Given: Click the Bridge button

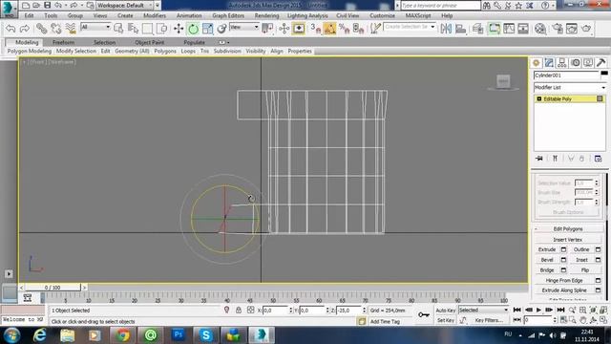Looking at the screenshot, I should click(547, 269).
